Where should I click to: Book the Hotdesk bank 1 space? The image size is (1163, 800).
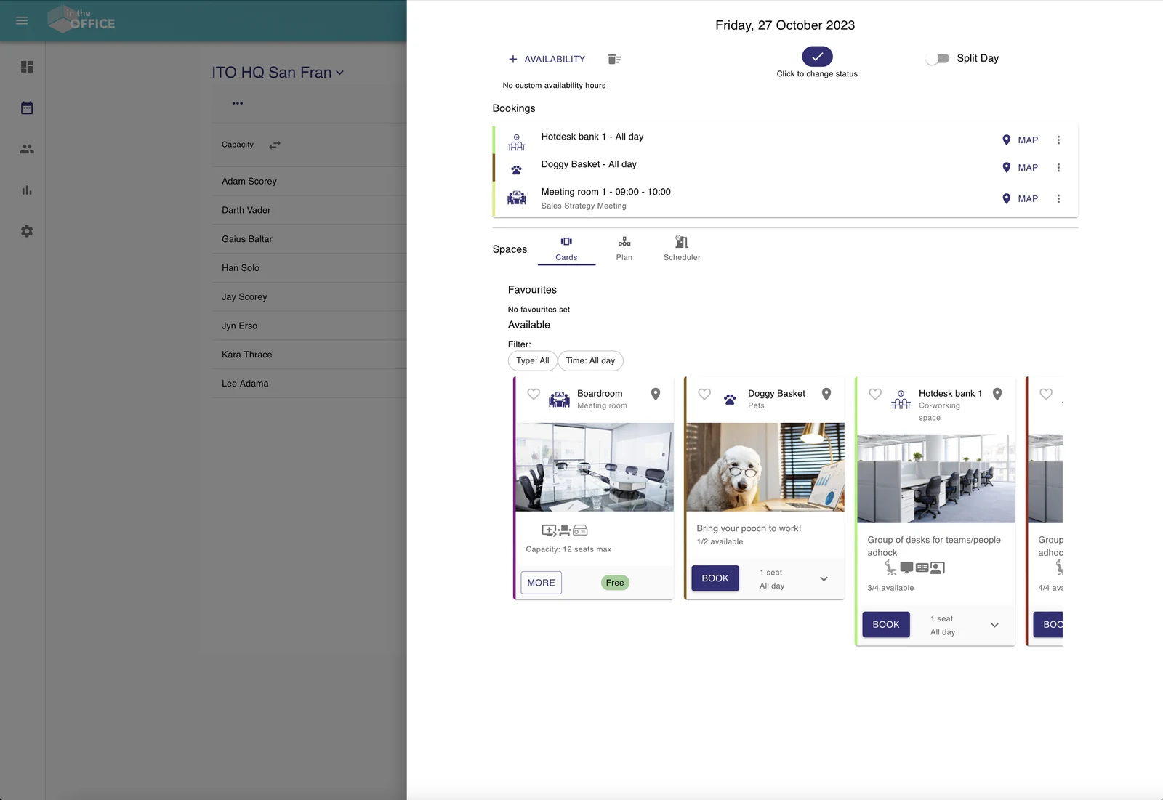click(x=886, y=625)
